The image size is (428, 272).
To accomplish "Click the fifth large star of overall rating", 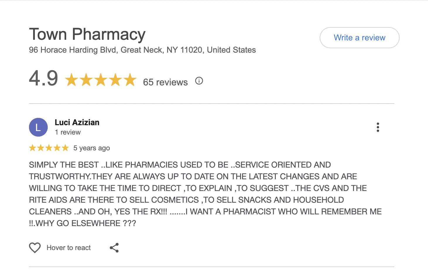I will coord(130,80).
